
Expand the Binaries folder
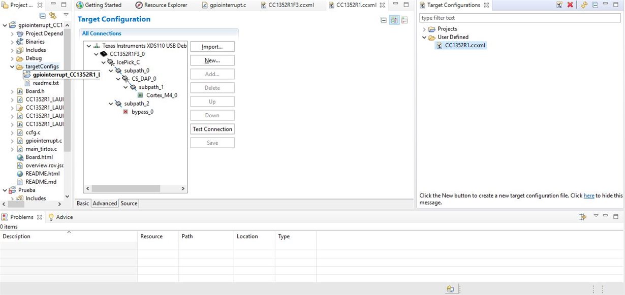[x=13, y=42]
